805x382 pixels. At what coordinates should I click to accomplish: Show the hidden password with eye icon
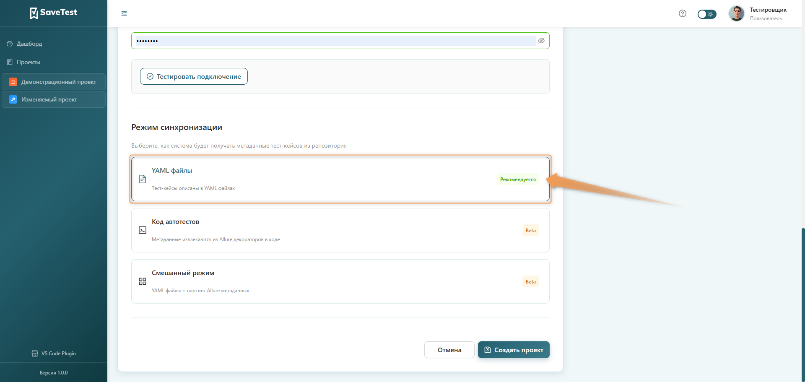541,41
